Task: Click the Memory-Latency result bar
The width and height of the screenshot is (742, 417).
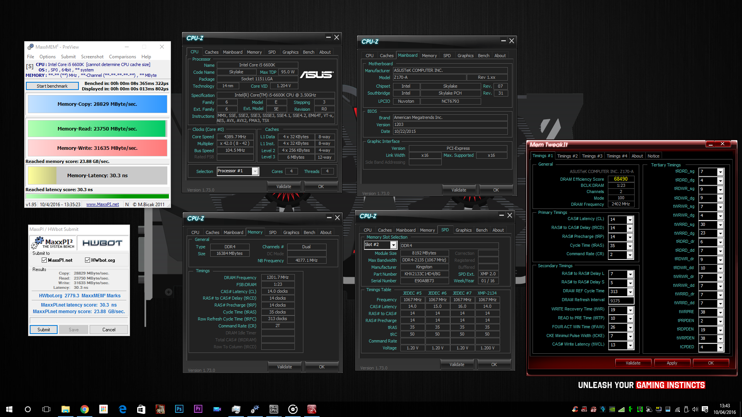Action: point(97,176)
